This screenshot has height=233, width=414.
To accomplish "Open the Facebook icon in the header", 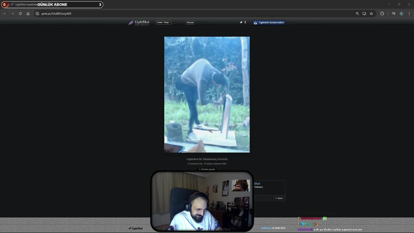I will coord(245,22).
